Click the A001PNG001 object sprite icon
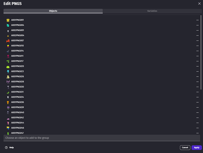 point(8,20)
